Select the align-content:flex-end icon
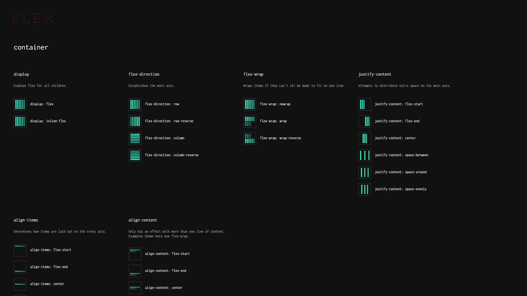527x296 pixels. [x=135, y=271]
